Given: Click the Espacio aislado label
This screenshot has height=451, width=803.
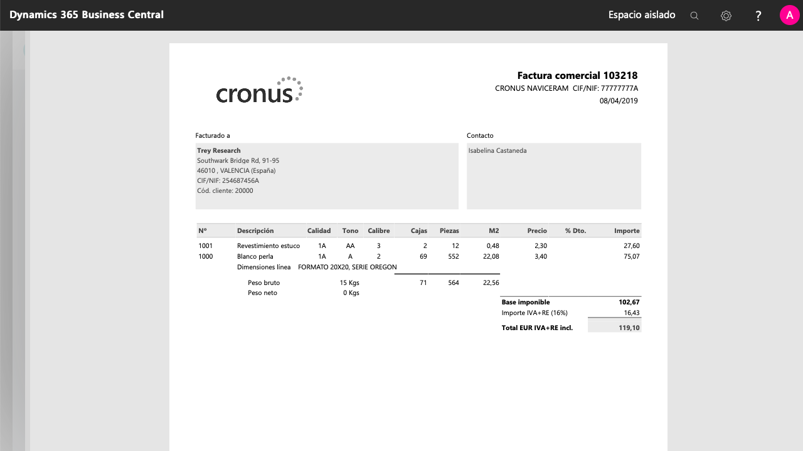Looking at the screenshot, I should 642,14.
